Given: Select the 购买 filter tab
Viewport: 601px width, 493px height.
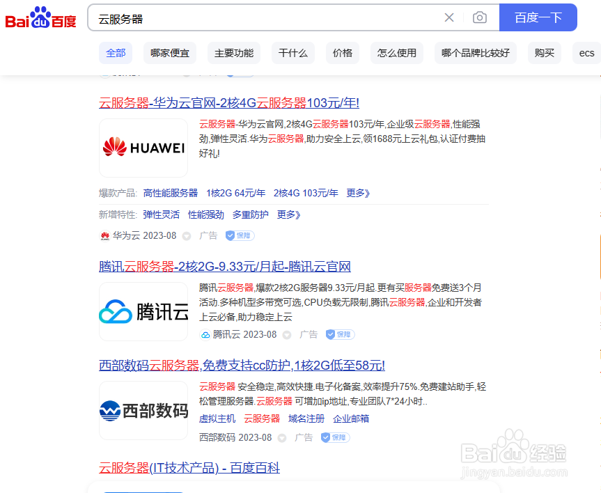Looking at the screenshot, I should coord(545,53).
